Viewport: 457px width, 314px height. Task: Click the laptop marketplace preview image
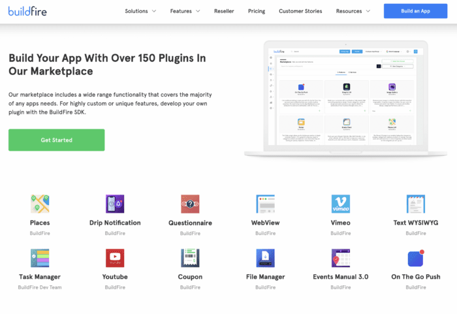(x=345, y=99)
